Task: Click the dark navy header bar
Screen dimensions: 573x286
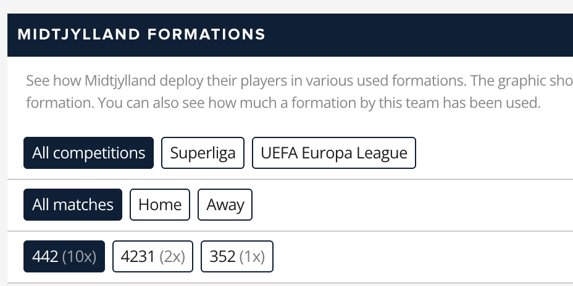Action: (420, 35)
